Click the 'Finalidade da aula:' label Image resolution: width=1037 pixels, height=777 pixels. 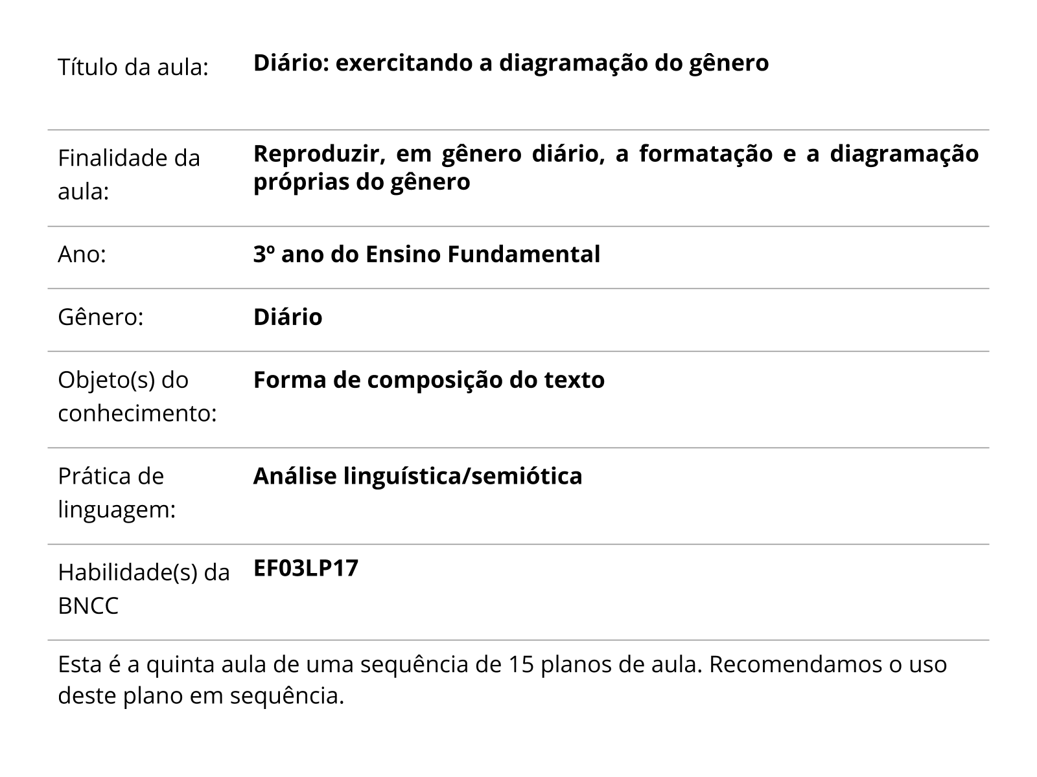128,174
